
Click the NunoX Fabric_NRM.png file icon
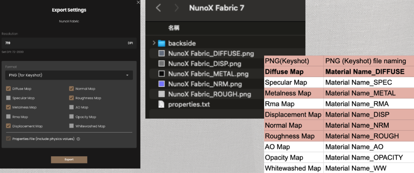(161, 84)
